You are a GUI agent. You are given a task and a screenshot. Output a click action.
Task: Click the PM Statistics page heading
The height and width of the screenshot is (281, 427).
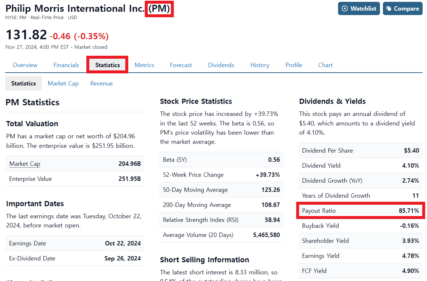(32, 102)
